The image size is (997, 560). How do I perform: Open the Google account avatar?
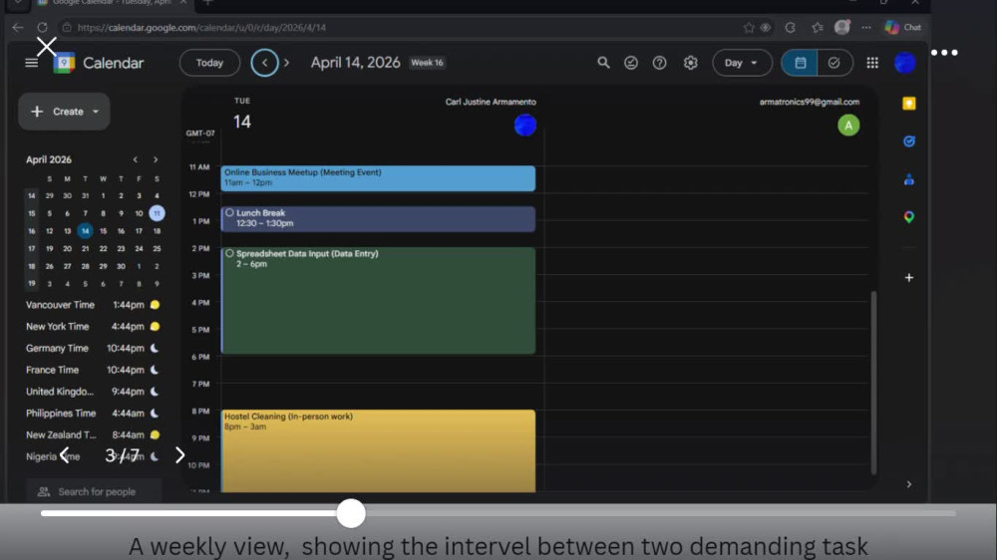point(905,63)
